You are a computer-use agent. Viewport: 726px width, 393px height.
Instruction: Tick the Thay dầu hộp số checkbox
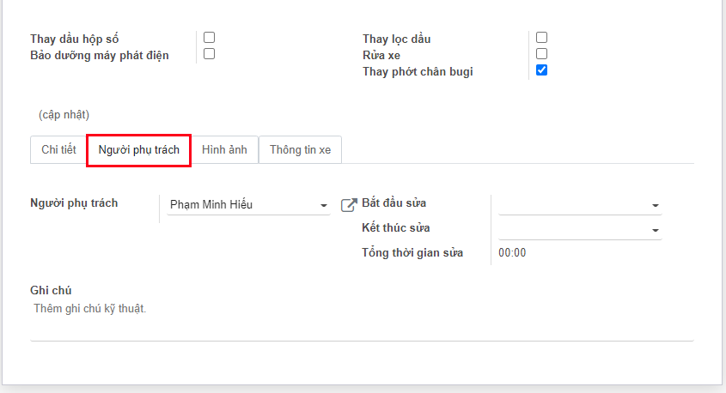point(209,38)
